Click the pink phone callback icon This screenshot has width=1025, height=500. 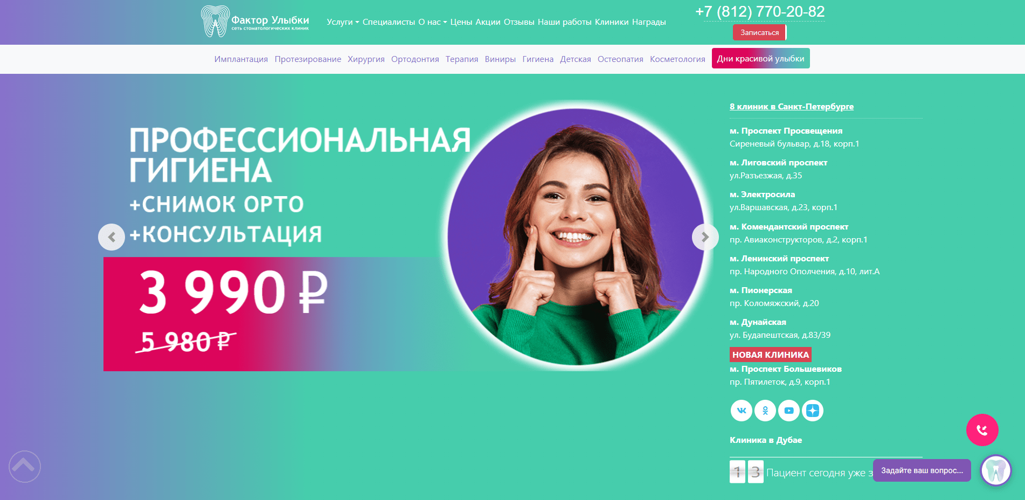tap(982, 430)
